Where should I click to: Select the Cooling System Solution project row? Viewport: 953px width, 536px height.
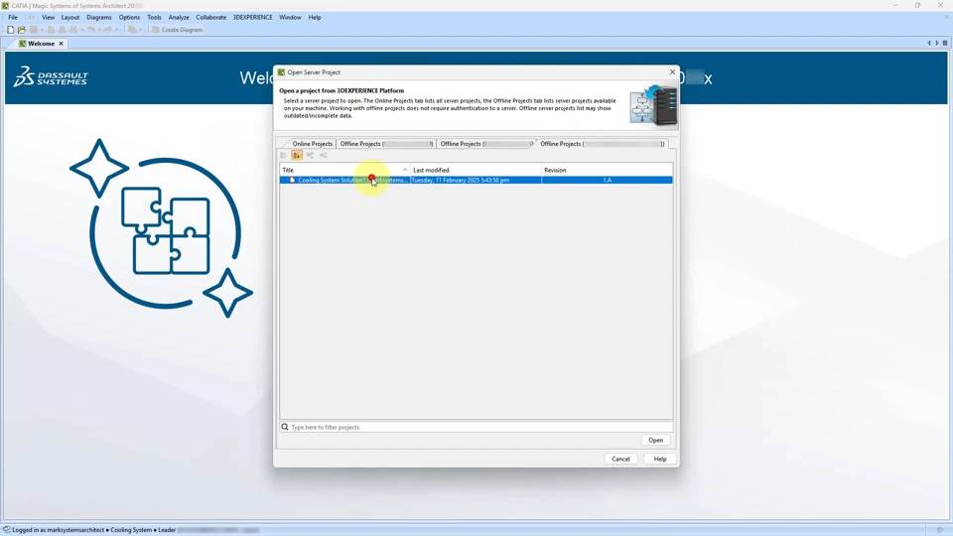(476, 180)
